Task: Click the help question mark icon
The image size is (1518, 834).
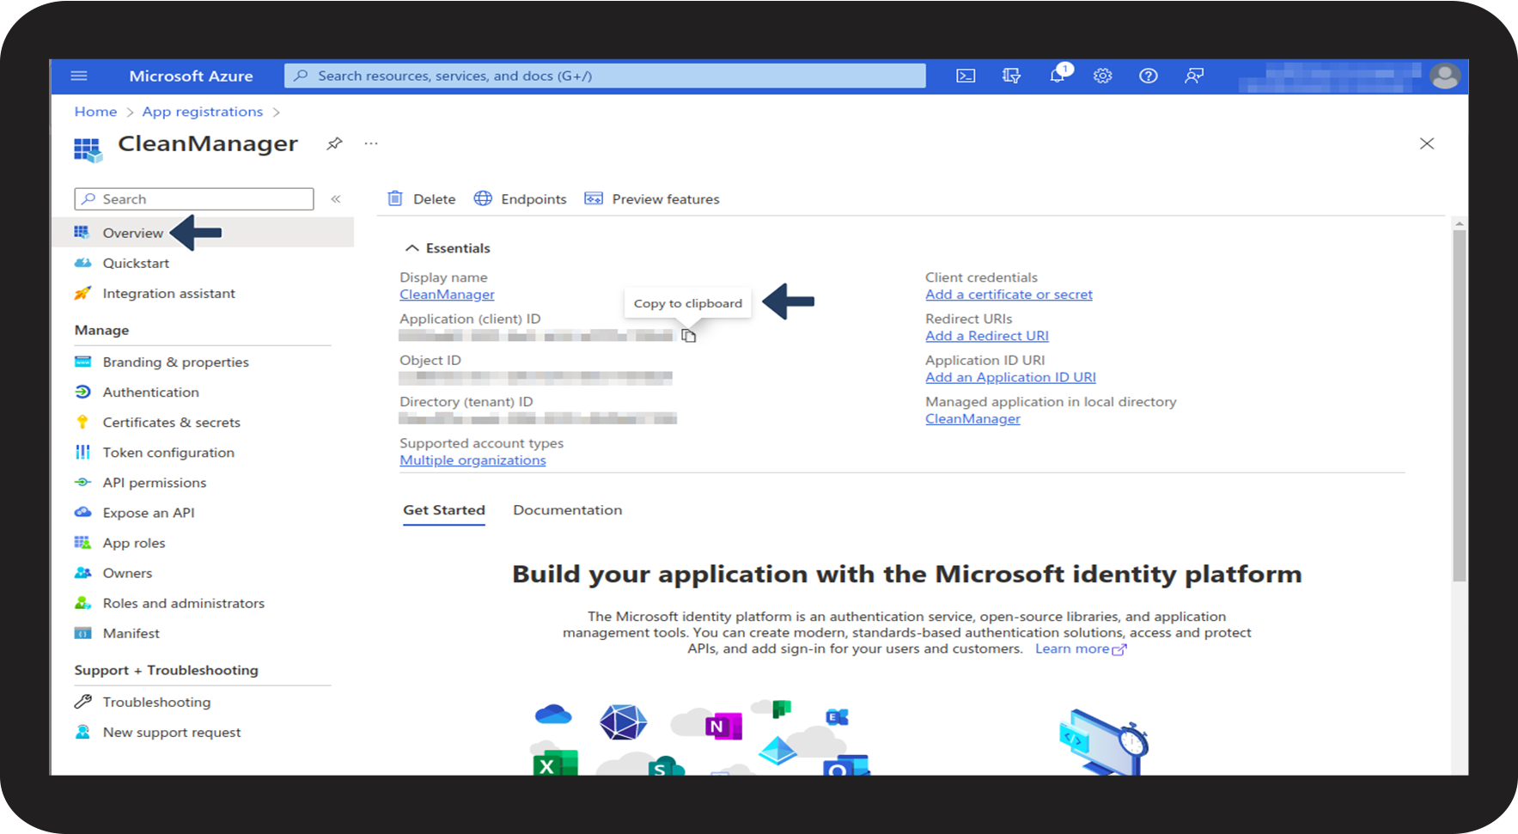Action: tap(1148, 76)
